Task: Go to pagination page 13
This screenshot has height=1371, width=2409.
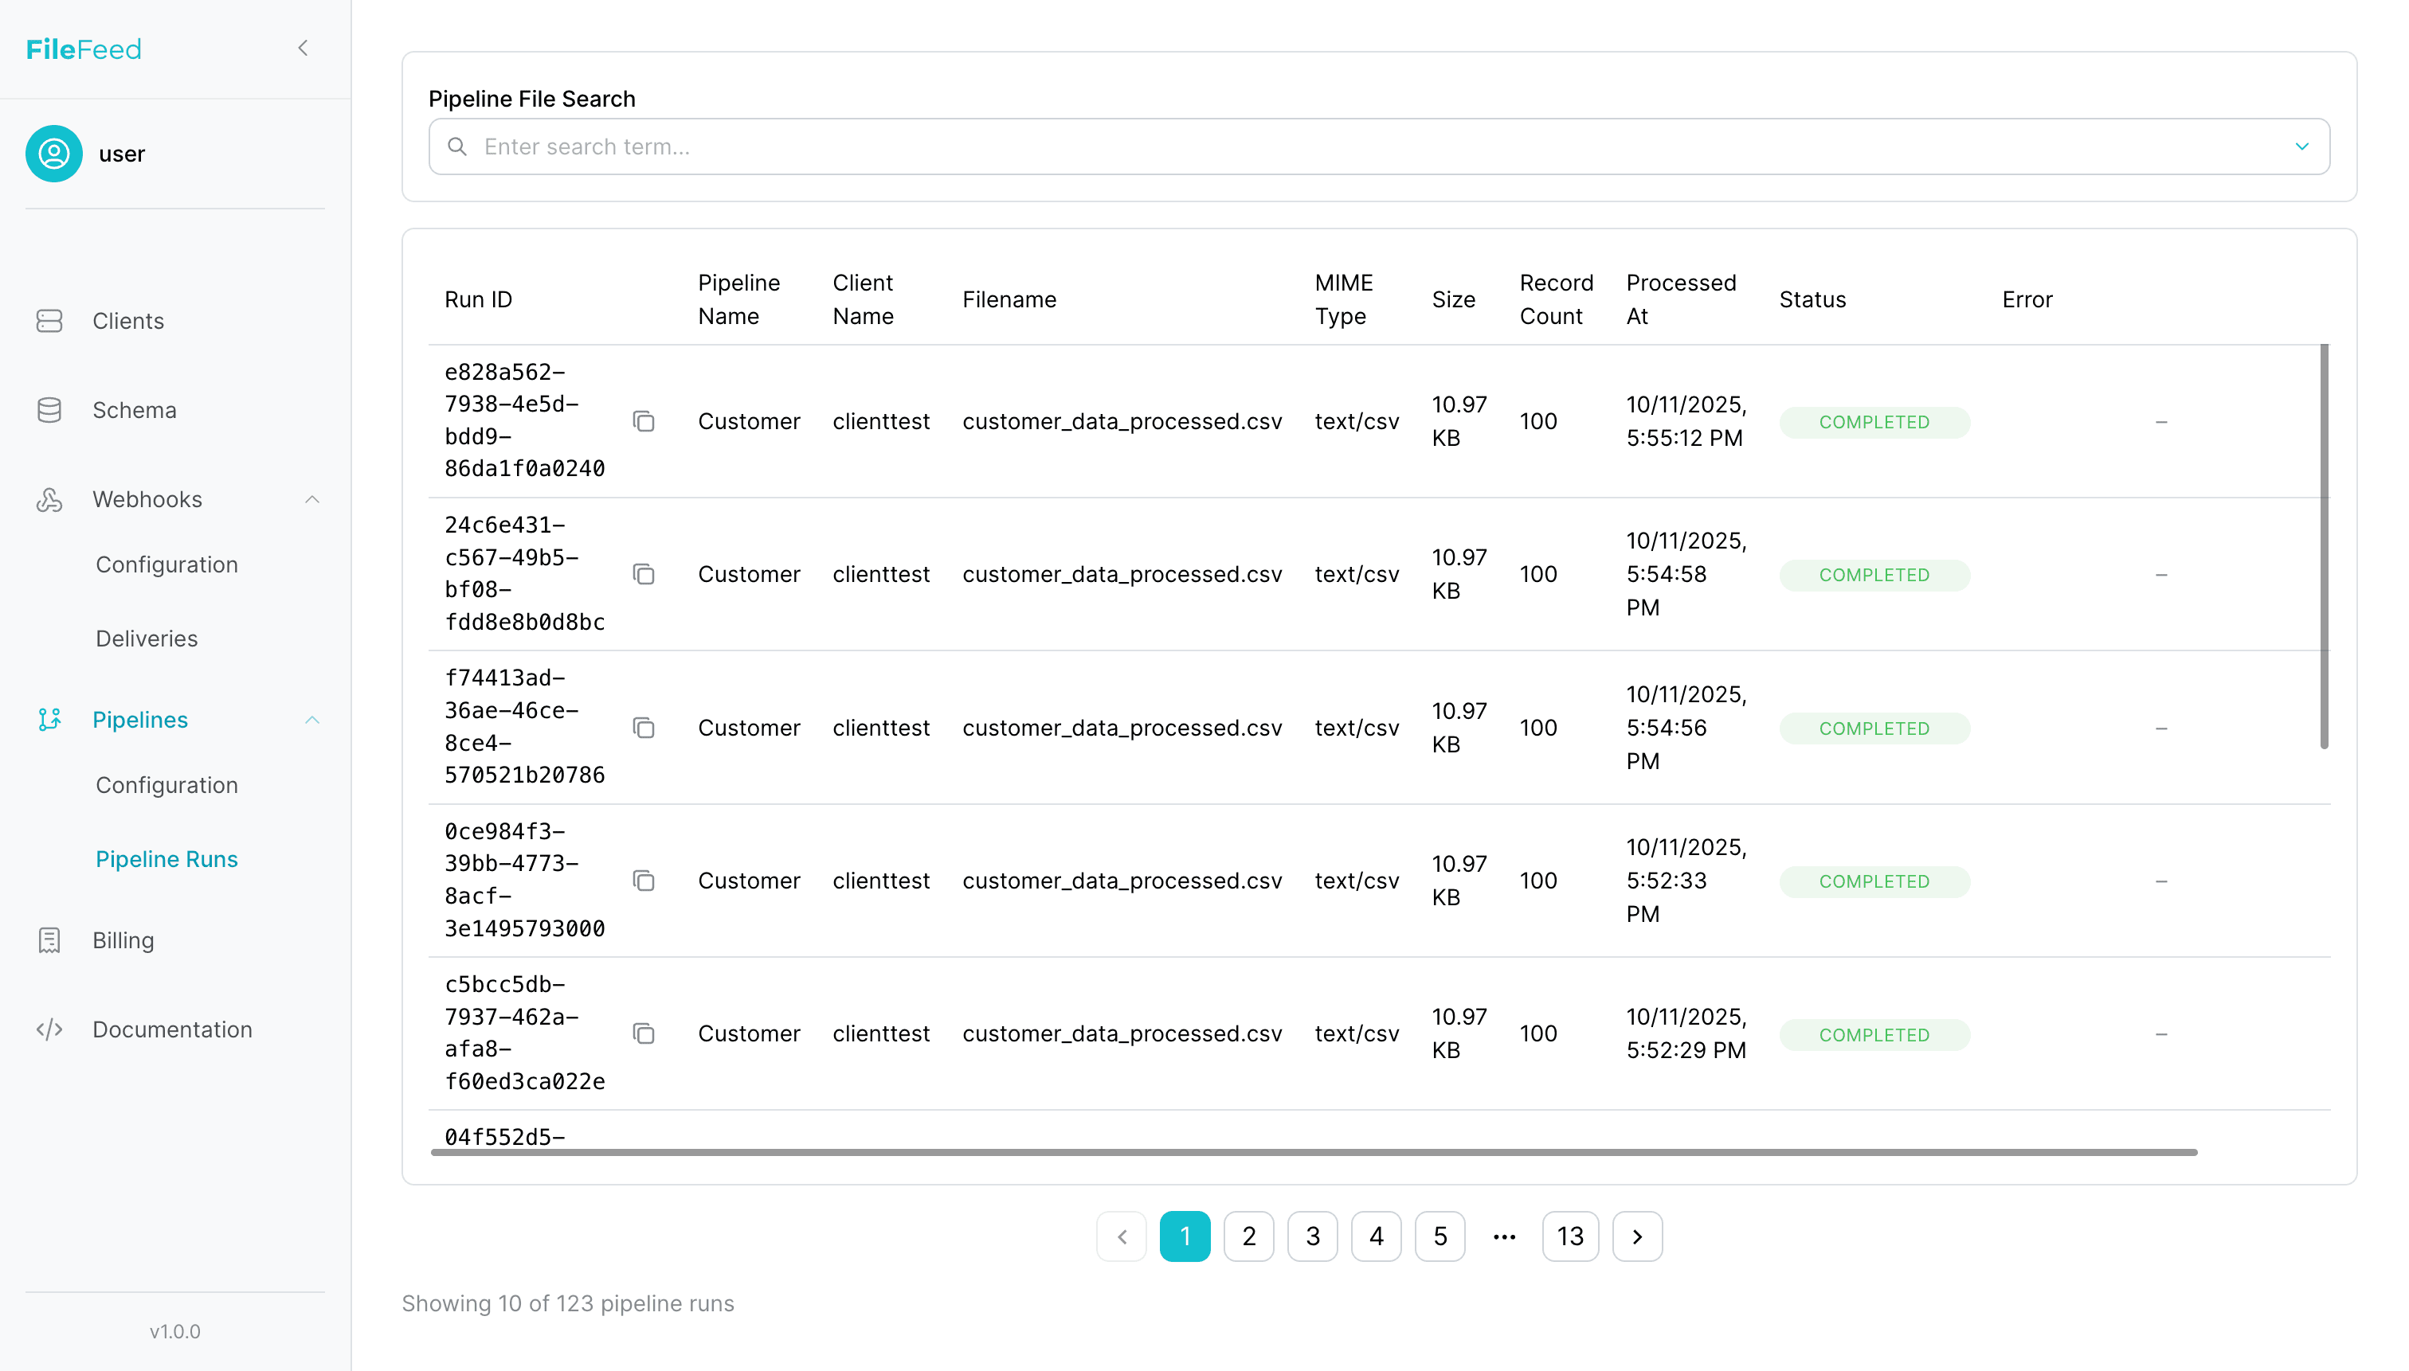Action: 1569,1236
